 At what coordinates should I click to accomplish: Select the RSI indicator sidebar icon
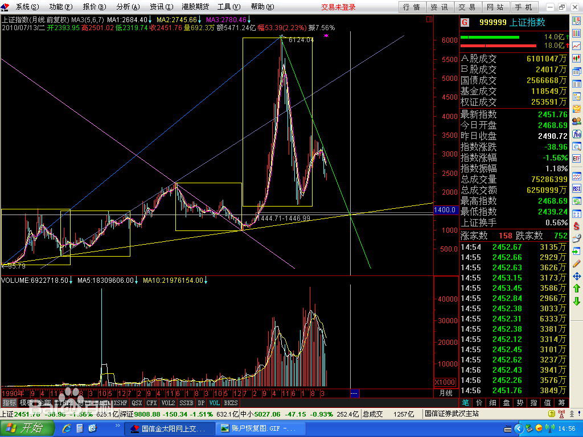(577, 188)
